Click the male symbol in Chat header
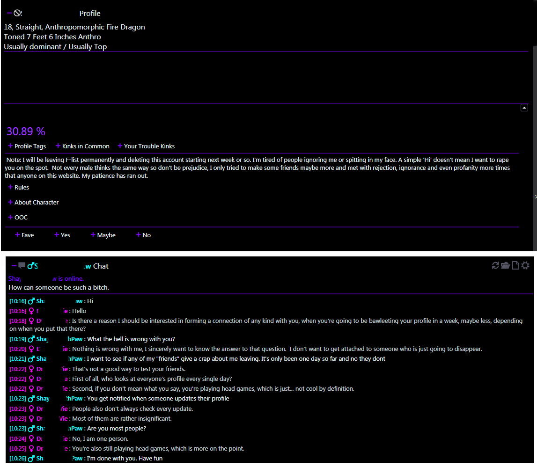 30,266
